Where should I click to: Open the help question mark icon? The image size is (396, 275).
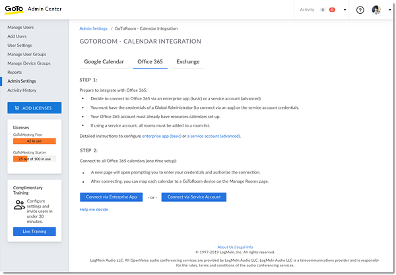(x=360, y=10)
